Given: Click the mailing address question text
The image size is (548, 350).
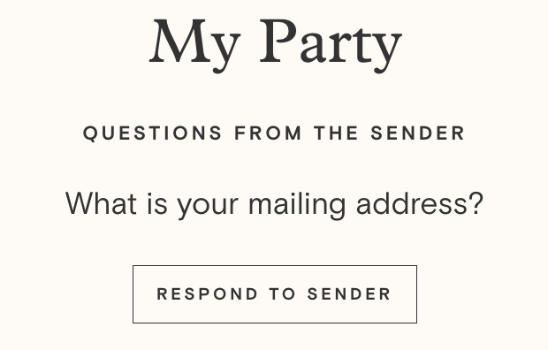Looking at the screenshot, I should pyautogui.click(x=275, y=205).
